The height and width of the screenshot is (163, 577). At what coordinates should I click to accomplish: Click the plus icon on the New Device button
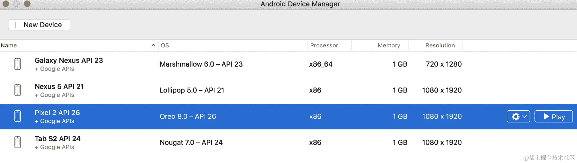point(15,25)
